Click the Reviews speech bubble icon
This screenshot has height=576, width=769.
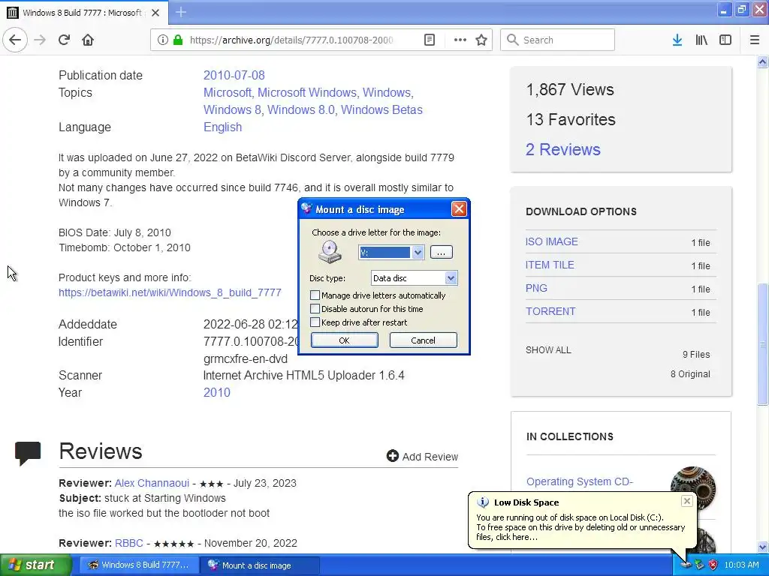(x=28, y=453)
